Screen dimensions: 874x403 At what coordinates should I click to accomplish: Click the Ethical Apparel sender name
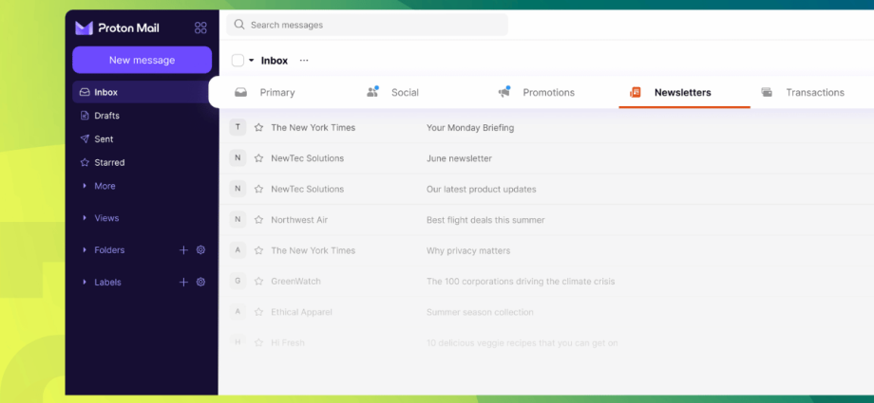pos(301,312)
